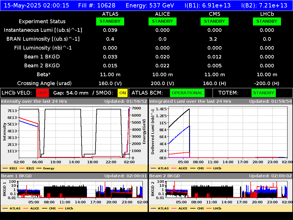Click CMS legend entry in Integrated Lumi chart
This screenshot has height=220, width=293.
pos(197,168)
